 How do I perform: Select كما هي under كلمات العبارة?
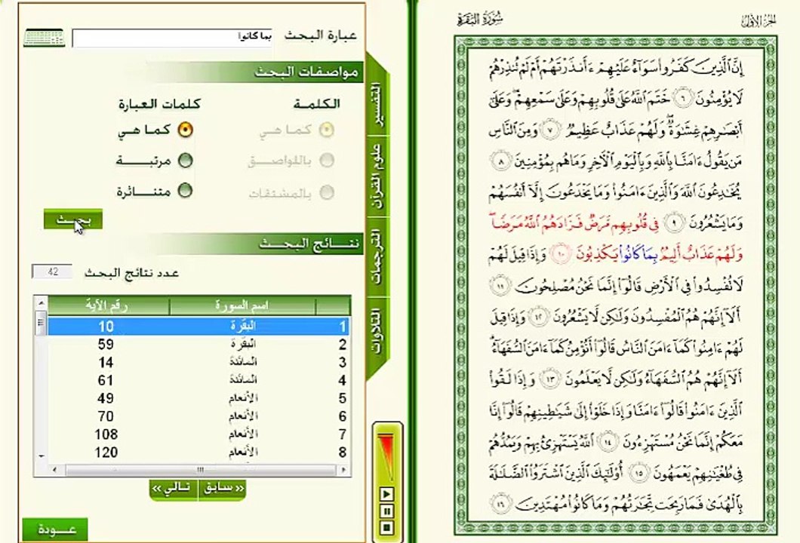click(x=185, y=130)
